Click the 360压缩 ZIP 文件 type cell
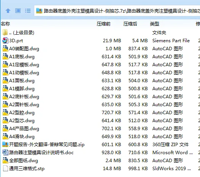 pyautogui.click(x=170, y=145)
